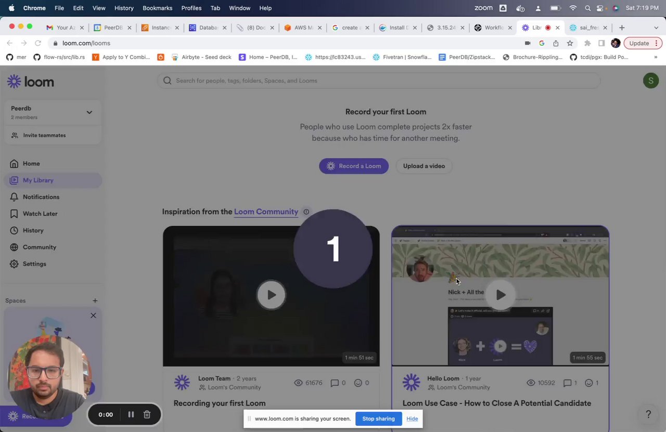This screenshot has height=432, width=666.
Task: Bookmark this page with the star icon
Action: pos(570,43)
